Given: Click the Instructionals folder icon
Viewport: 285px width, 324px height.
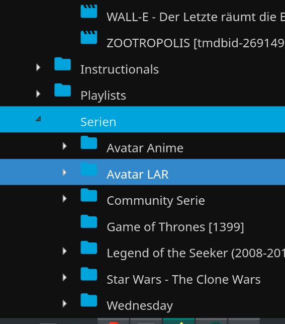Looking at the screenshot, I should point(62,64).
